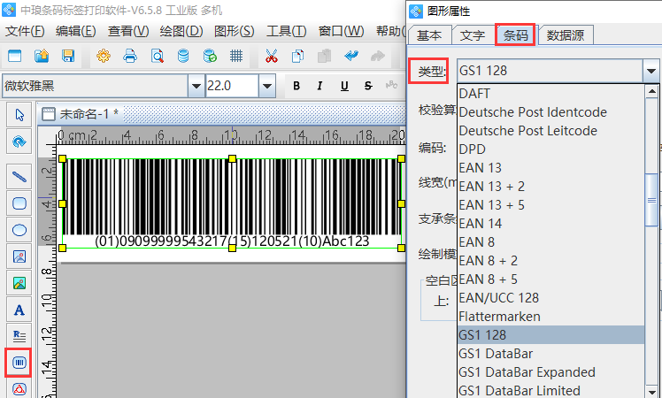Open the document settings gear icon

pos(104,56)
